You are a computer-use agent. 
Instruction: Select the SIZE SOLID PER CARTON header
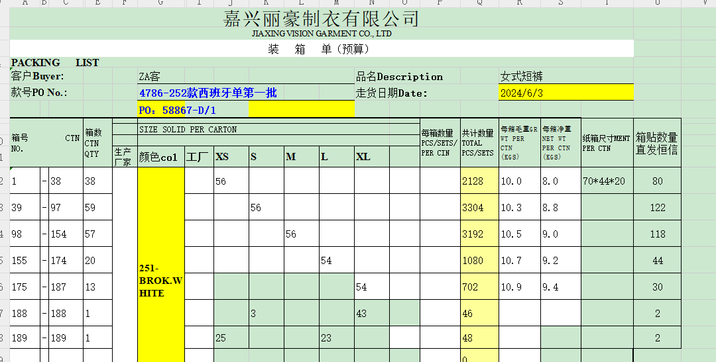(188, 129)
